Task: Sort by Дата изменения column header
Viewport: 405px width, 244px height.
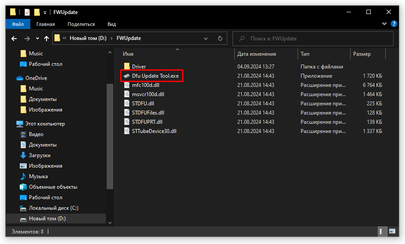Action: tap(257, 54)
